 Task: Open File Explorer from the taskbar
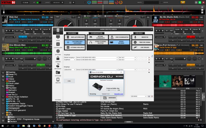coord(23,126)
